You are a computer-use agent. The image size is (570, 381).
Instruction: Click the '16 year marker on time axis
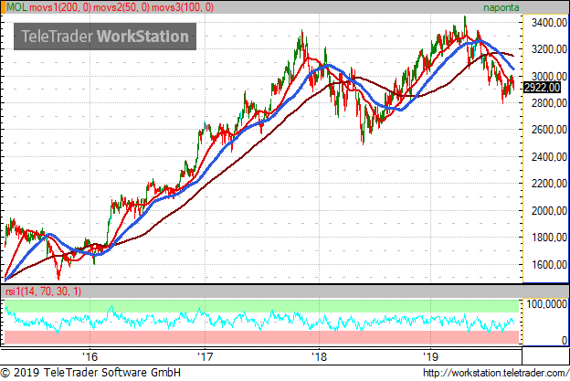[90, 356]
